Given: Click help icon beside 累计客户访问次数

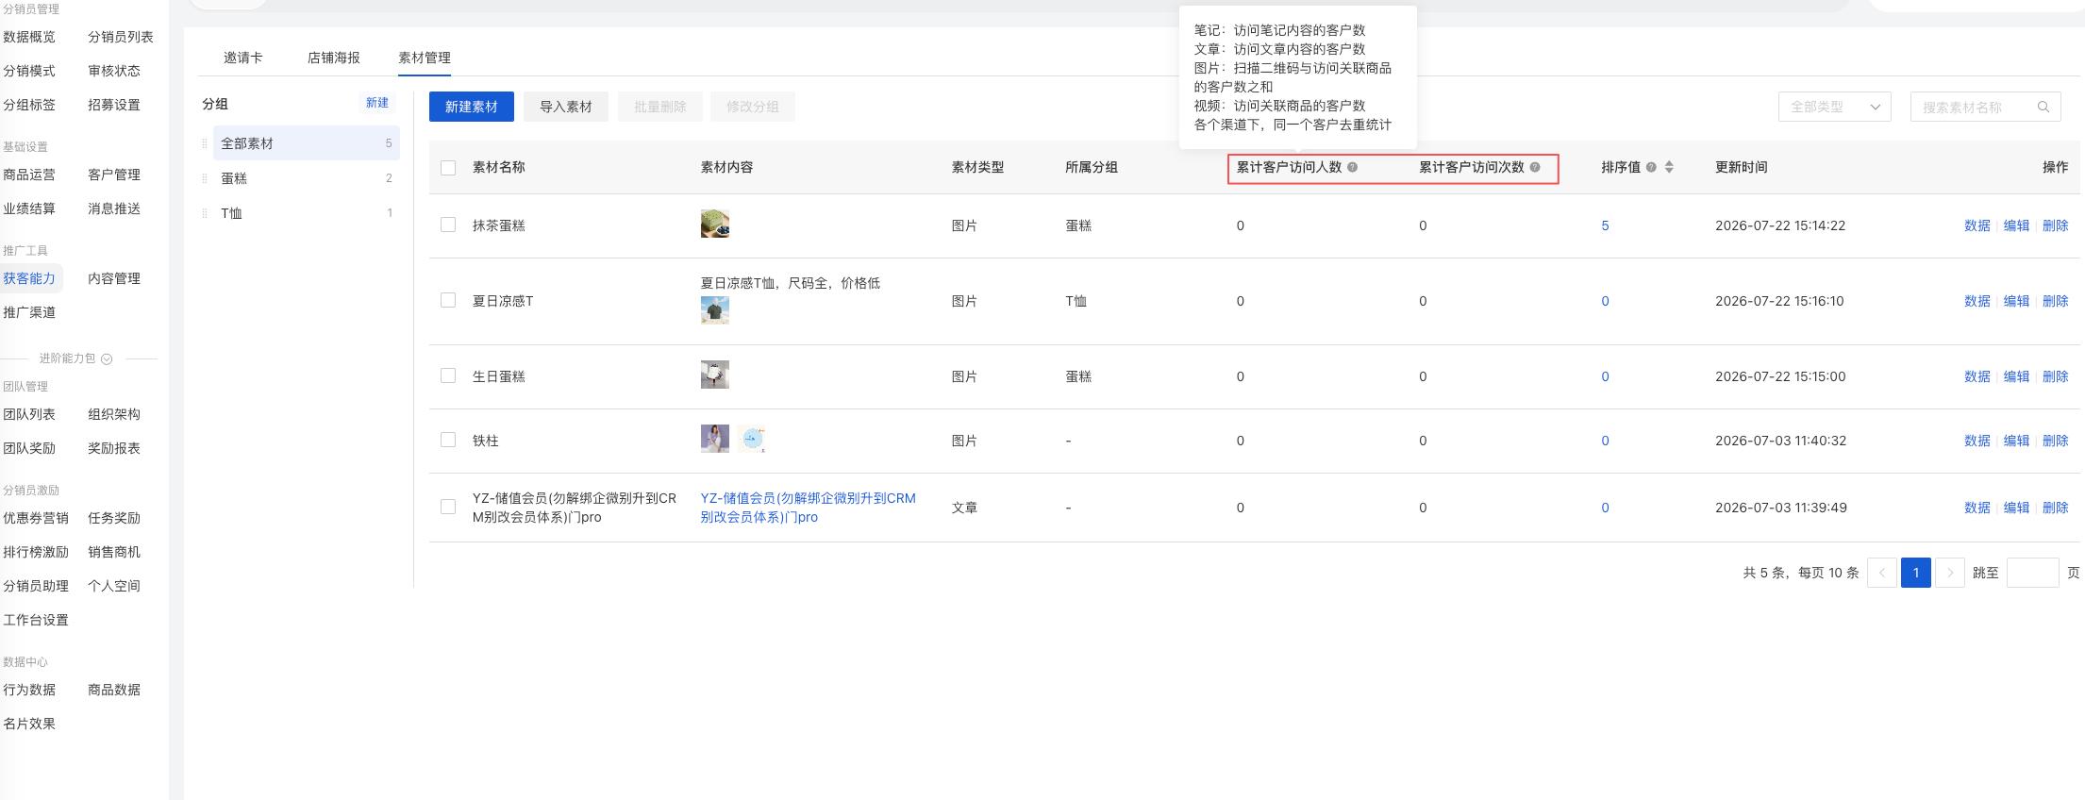Looking at the screenshot, I should pyautogui.click(x=1535, y=167).
